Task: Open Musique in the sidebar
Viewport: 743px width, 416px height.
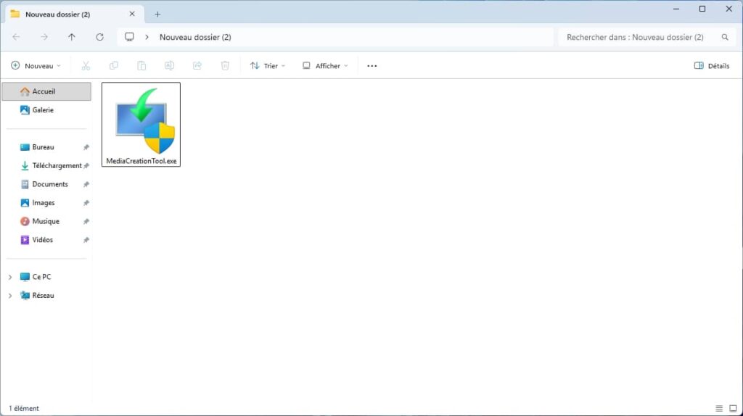Action: 46,221
